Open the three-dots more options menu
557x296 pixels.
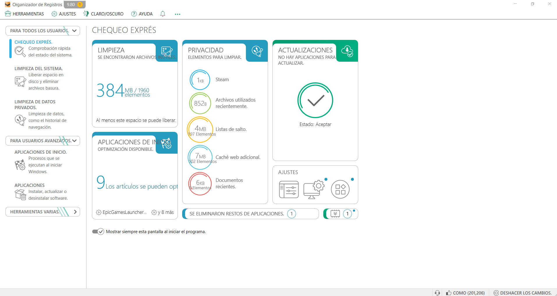click(178, 14)
